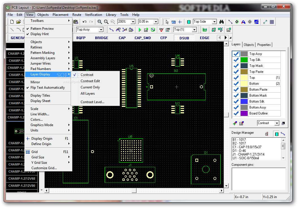The width and height of the screenshot is (298, 208).
Task: Click the blue crosshair origin tool
Action: (180, 22)
